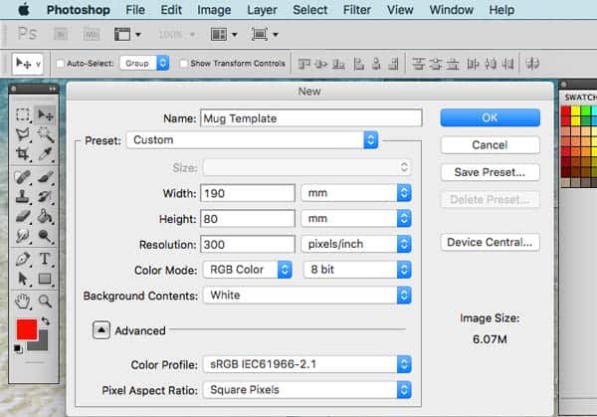Click the Cancel button

click(490, 145)
